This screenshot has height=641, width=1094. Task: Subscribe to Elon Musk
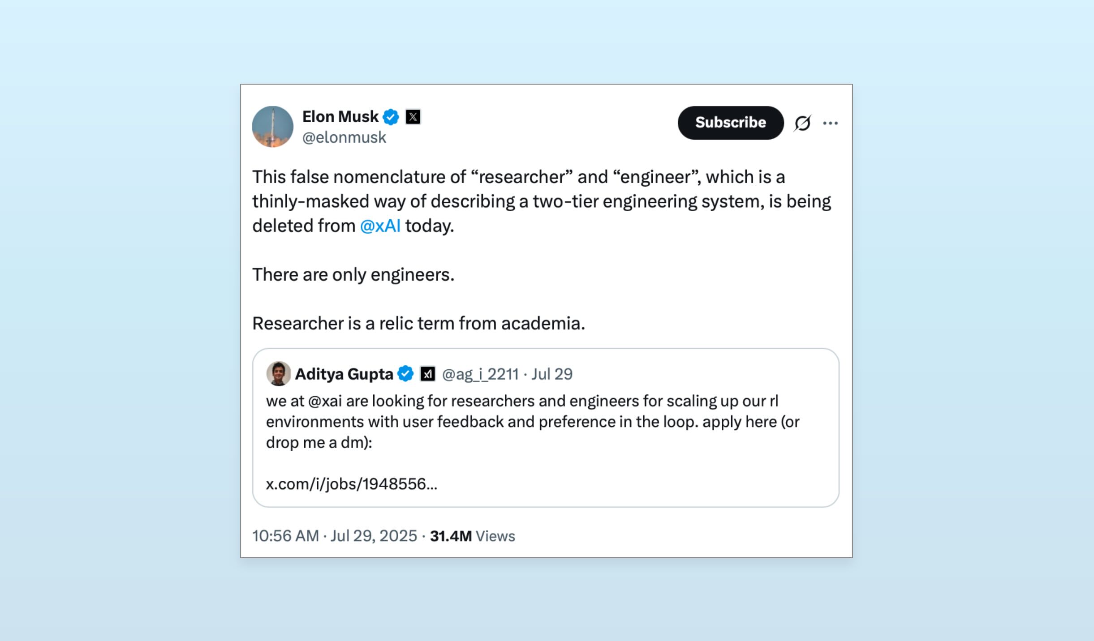(x=730, y=123)
